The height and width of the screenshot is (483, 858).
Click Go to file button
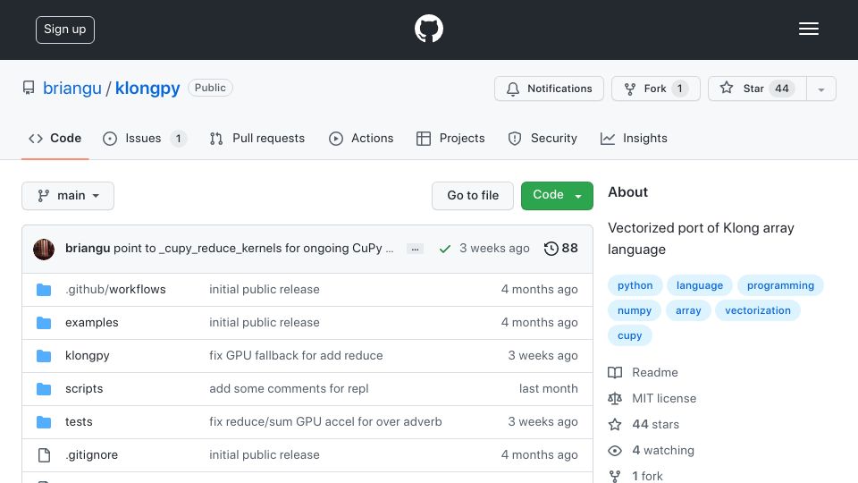point(473,196)
